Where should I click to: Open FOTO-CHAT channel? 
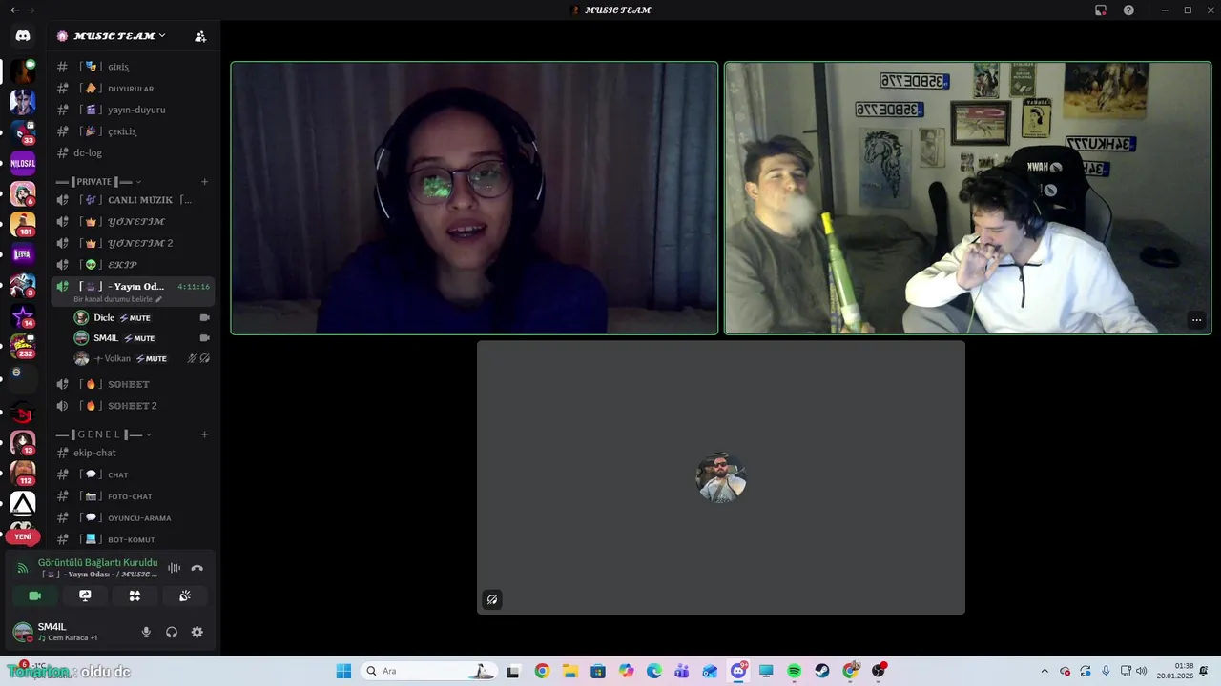click(133, 496)
